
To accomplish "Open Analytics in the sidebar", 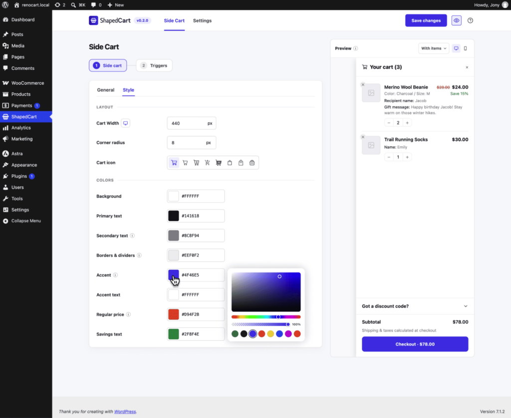I will click(26, 128).
